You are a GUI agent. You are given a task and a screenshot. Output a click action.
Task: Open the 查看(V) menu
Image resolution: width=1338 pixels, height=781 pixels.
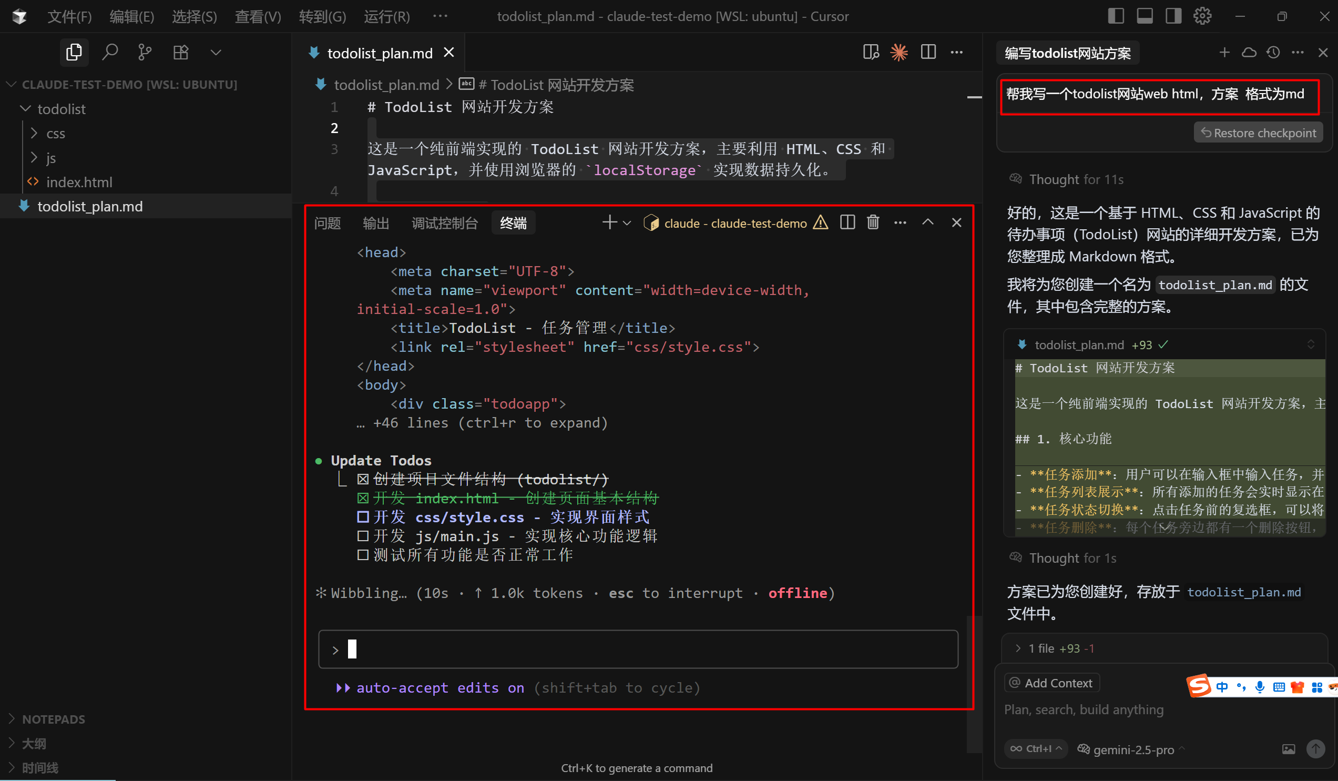pos(258,16)
